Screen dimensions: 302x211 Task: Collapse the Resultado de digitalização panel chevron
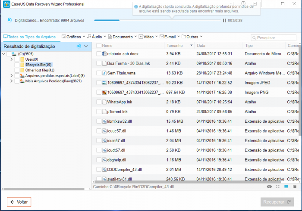(86, 47)
